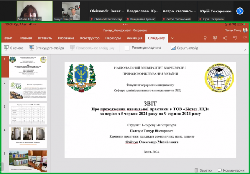The width and height of the screenshot is (250, 174).
Task: Click the Do Not Disturb moon icon
Action: point(226,24)
